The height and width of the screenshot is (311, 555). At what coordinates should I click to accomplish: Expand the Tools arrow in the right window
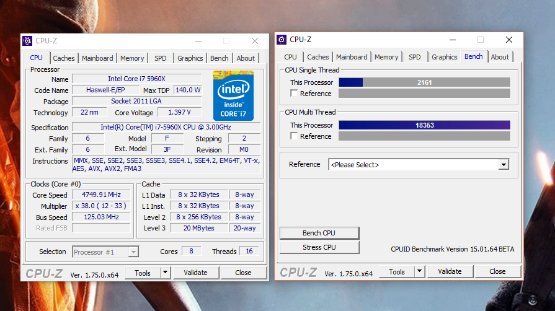[x=419, y=271]
